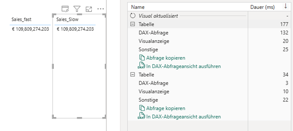Click the copy icon under the 177 ms Tabelle
293x131 pixels.
point(142,58)
